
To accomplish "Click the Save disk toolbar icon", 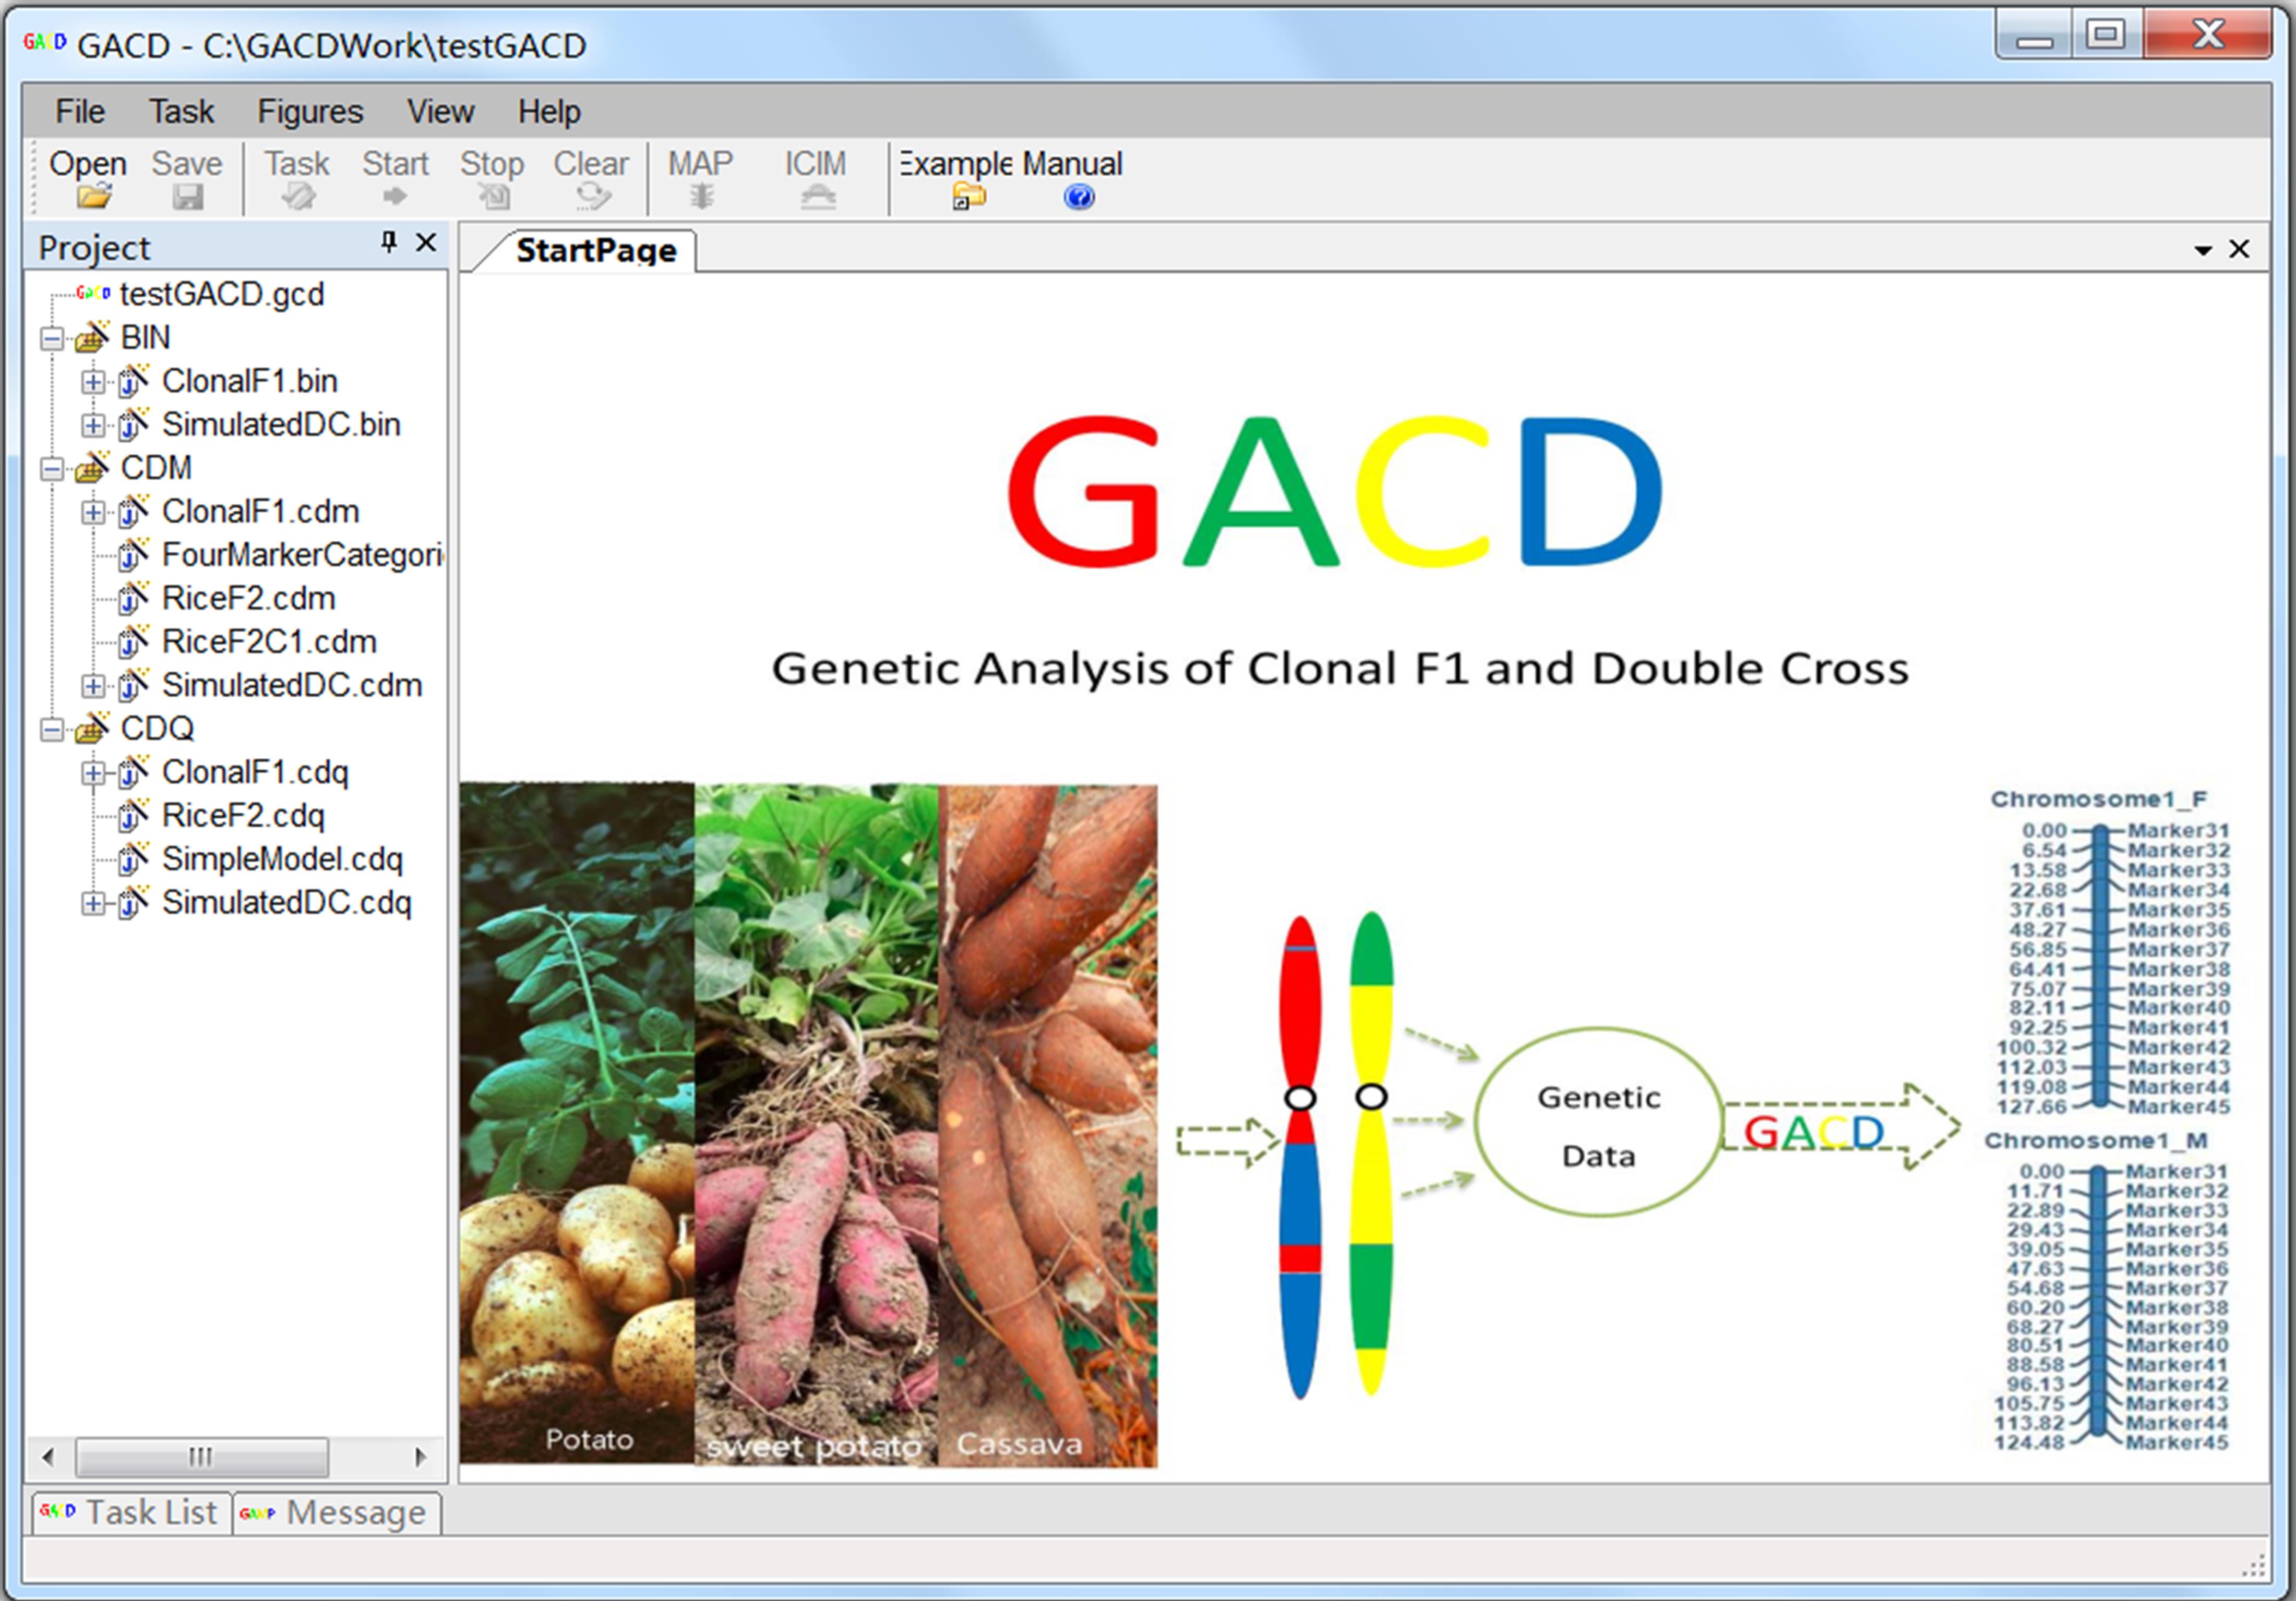I will [187, 196].
